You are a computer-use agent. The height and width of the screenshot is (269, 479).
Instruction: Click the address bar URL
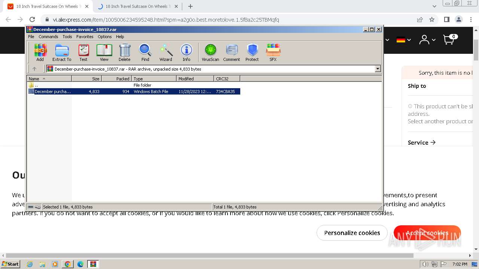(166, 20)
